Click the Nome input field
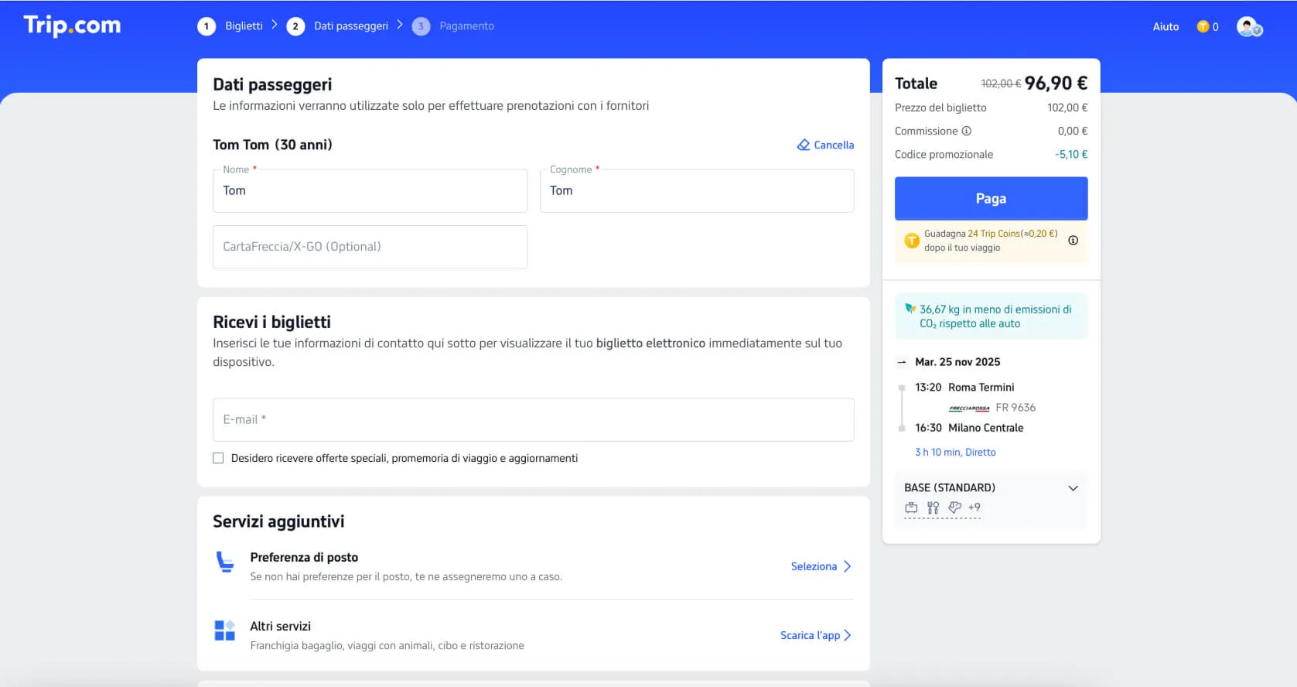The image size is (1297, 687). (x=370, y=191)
